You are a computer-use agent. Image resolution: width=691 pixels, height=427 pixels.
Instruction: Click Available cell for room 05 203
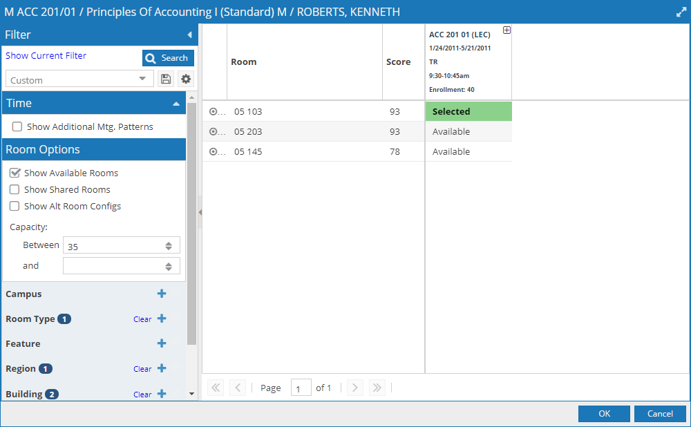pyautogui.click(x=468, y=132)
